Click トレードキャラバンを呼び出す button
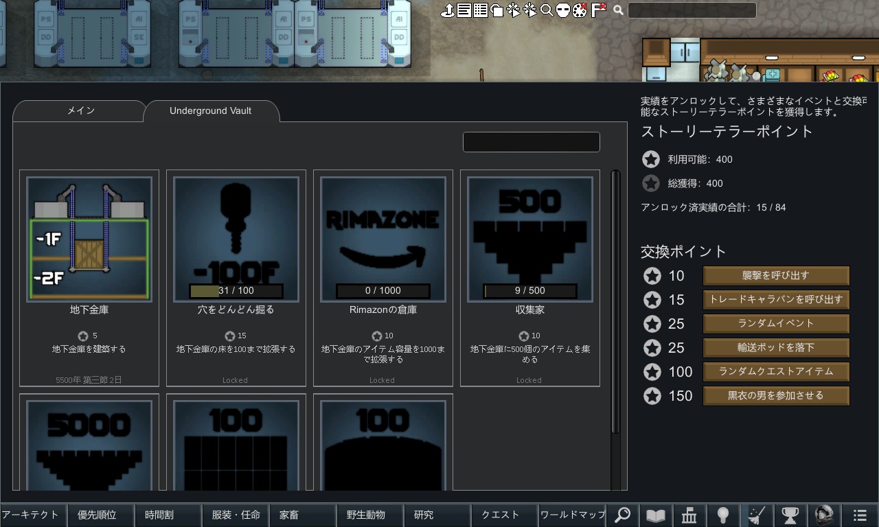This screenshot has height=527, width=879. (776, 300)
